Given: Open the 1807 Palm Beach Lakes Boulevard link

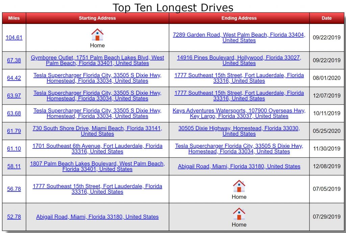Looking at the screenshot, I should pyautogui.click(x=97, y=166).
